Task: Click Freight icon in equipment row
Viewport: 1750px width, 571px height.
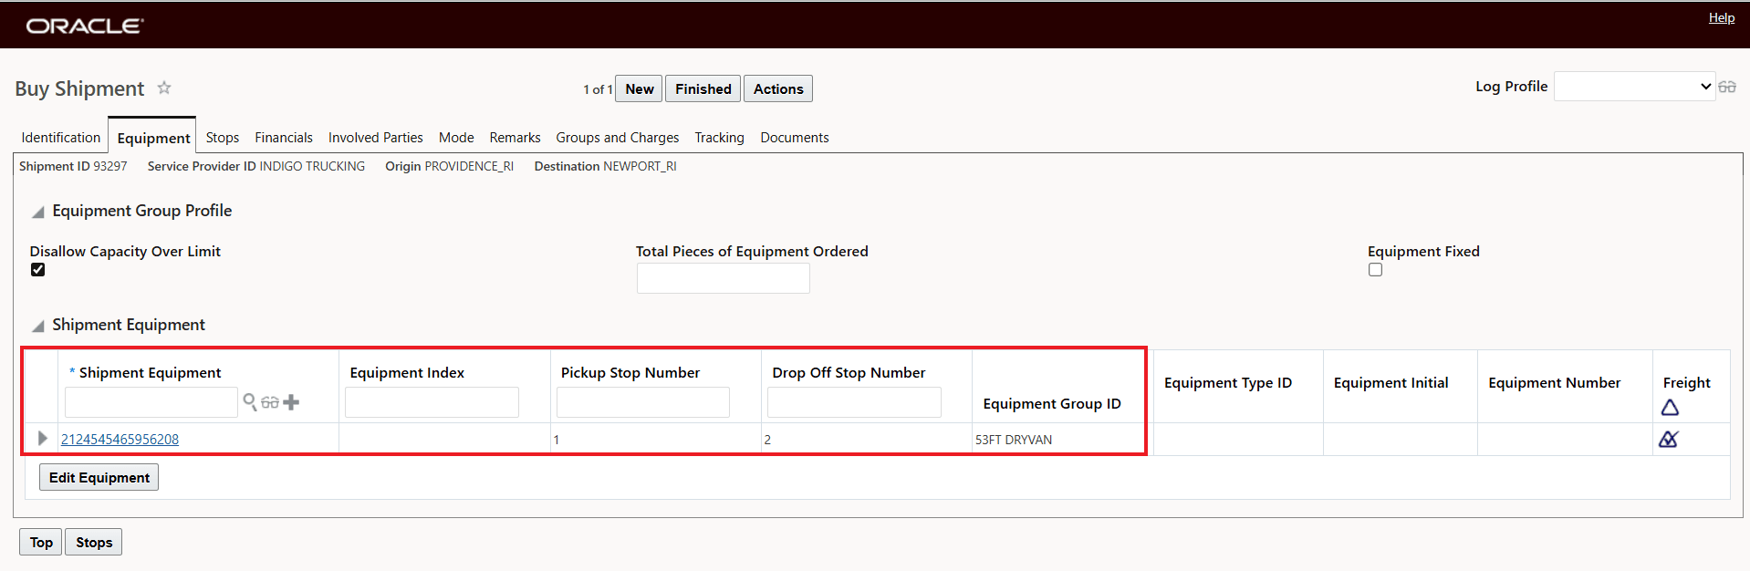Action: tap(1669, 439)
